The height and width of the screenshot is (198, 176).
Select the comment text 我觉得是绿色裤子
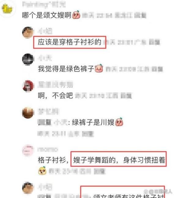[x=66, y=69]
